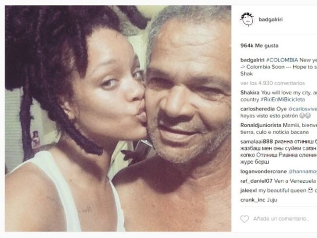Open raf_daniel07's commenter profile
This screenshot has width=317, height=238.
point(257,181)
